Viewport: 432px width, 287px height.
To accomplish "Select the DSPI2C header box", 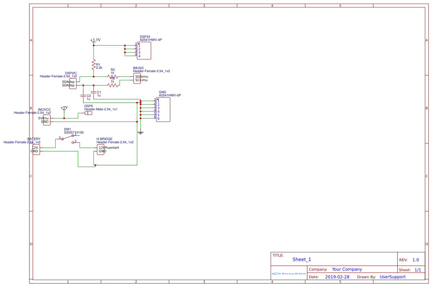I will (x=73, y=84).
